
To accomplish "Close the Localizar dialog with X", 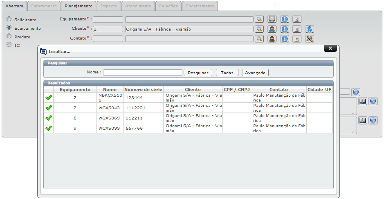I will point(330,48).
